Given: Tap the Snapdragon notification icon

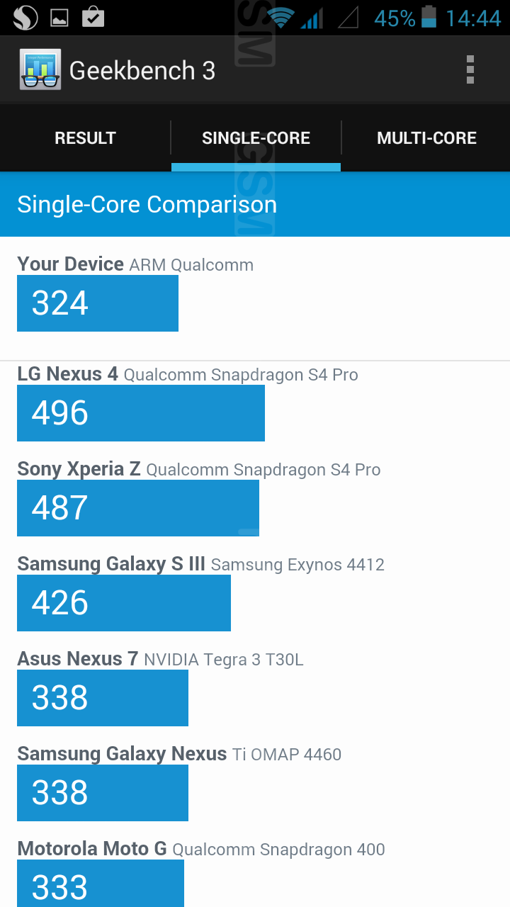Looking at the screenshot, I should [25, 18].
